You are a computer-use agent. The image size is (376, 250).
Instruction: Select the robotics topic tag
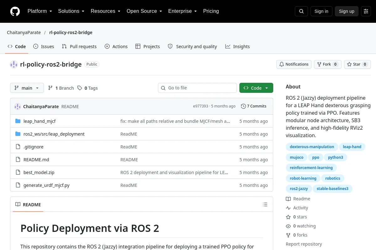click(x=333, y=178)
